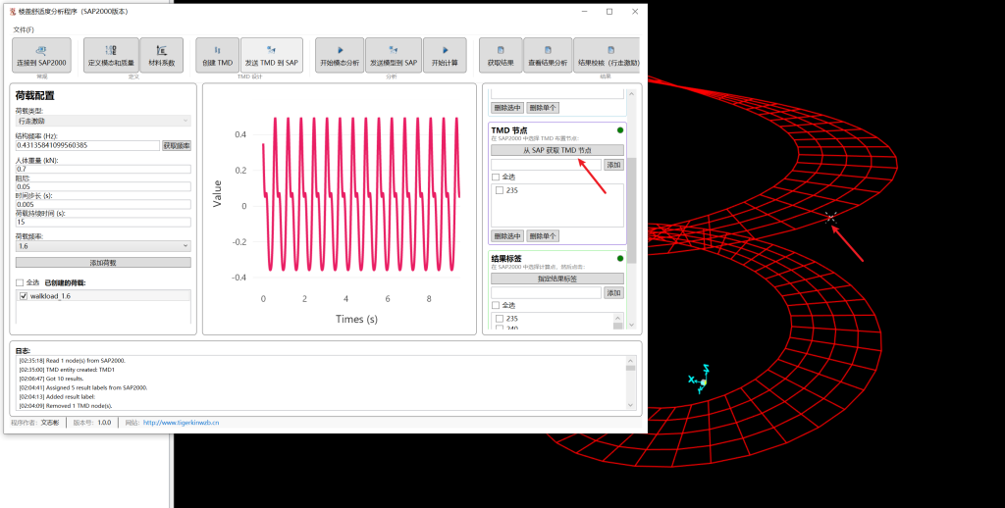Click the 开始计算 button
The image size is (1005, 508).
[445, 55]
